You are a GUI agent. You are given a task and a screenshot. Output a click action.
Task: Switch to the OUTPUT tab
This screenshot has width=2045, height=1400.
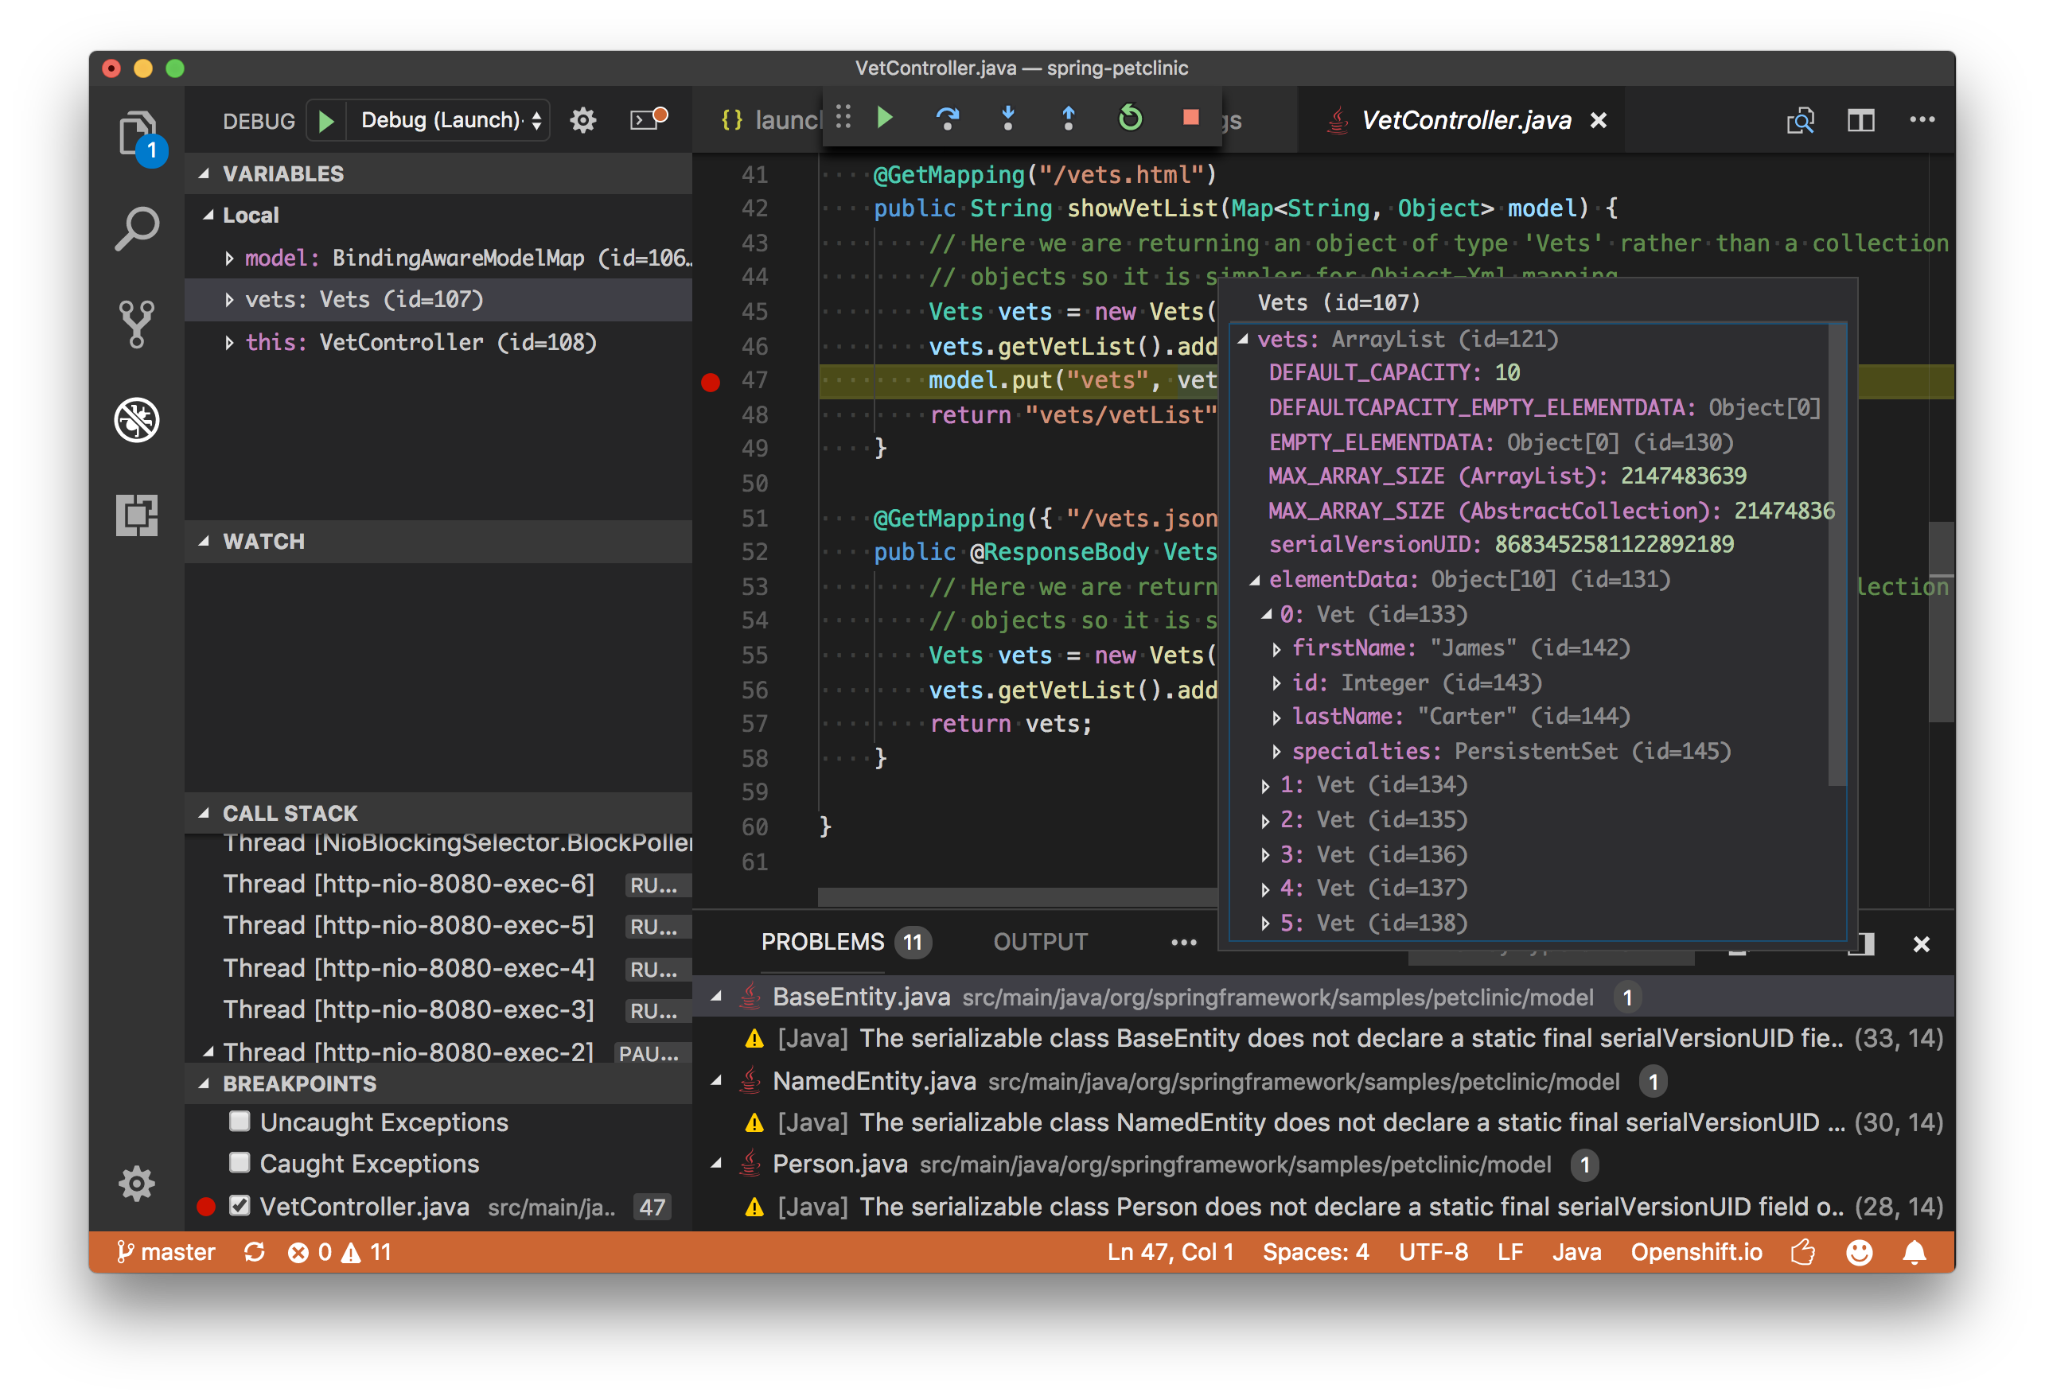(x=1039, y=941)
